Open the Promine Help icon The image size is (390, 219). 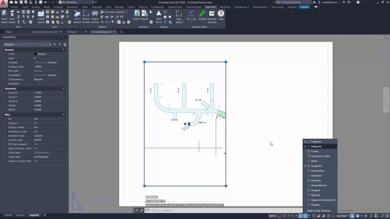[x=221, y=15]
